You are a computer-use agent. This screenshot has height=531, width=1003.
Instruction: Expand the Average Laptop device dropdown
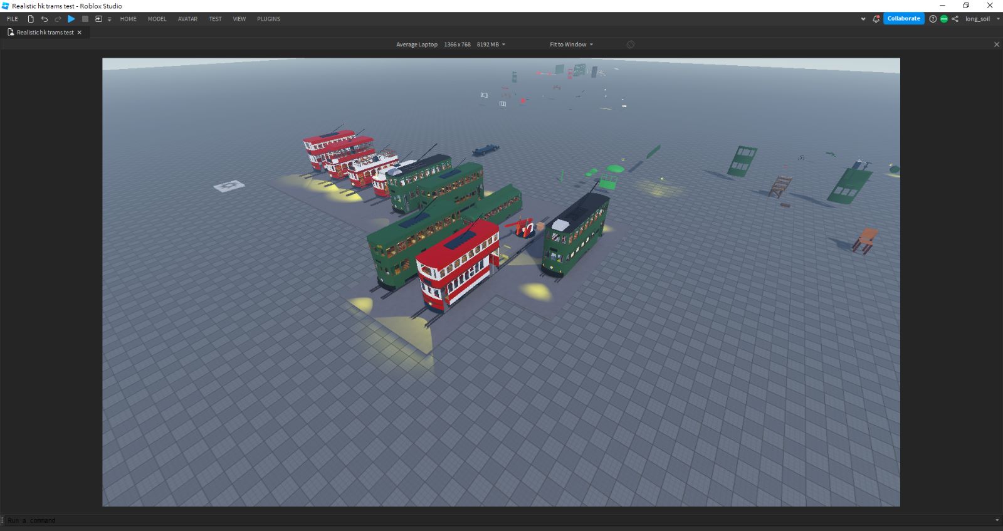503,45
